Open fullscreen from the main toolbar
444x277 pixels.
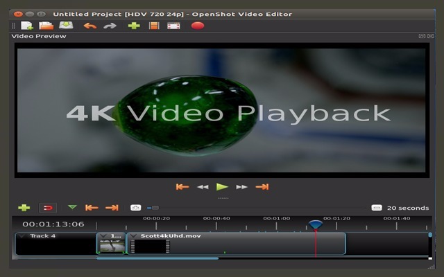click(173, 26)
